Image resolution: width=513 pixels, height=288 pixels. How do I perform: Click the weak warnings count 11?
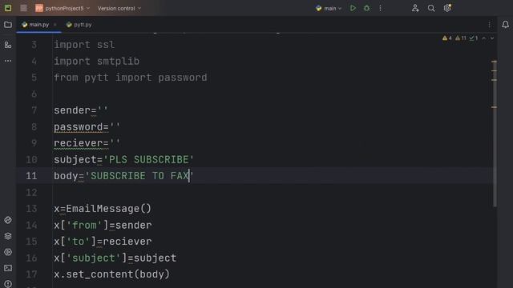[461, 38]
